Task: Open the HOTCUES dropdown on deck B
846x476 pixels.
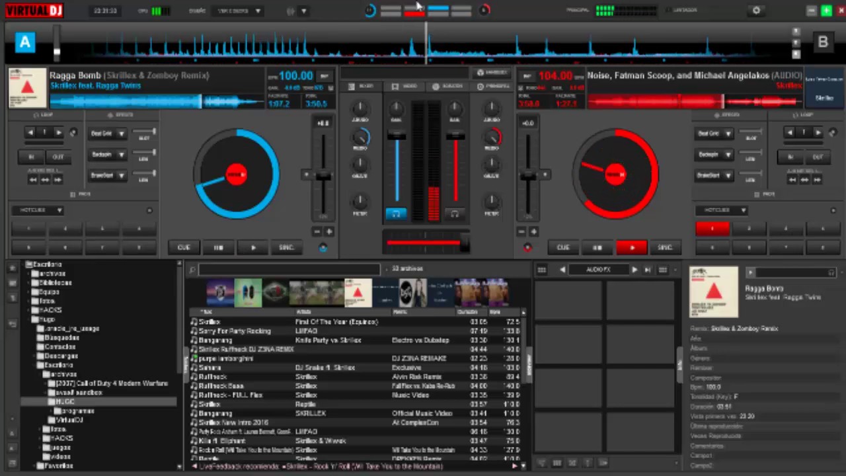Action: click(722, 210)
